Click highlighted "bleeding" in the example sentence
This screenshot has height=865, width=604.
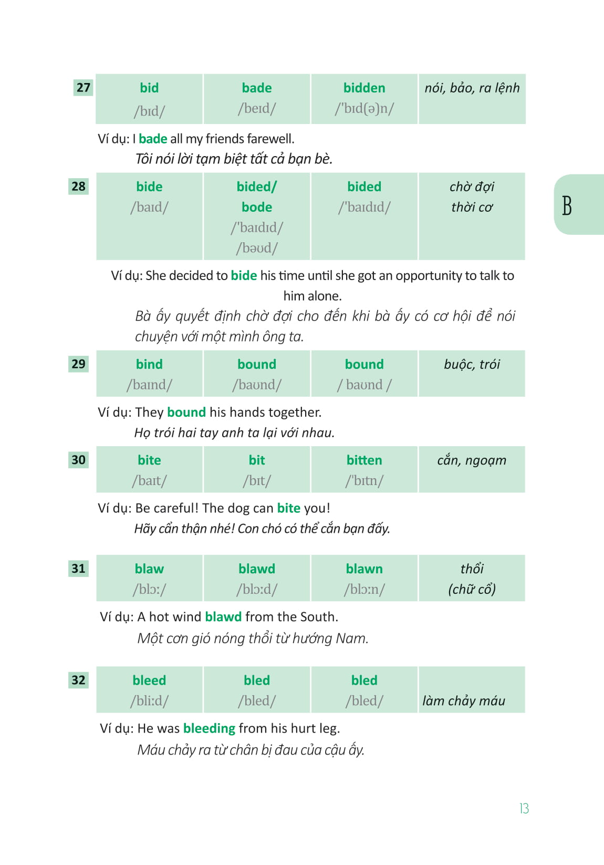(x=209, y=728)
